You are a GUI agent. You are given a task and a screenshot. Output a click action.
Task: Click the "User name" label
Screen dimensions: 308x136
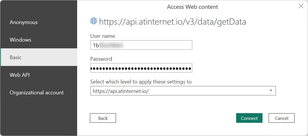103,36
